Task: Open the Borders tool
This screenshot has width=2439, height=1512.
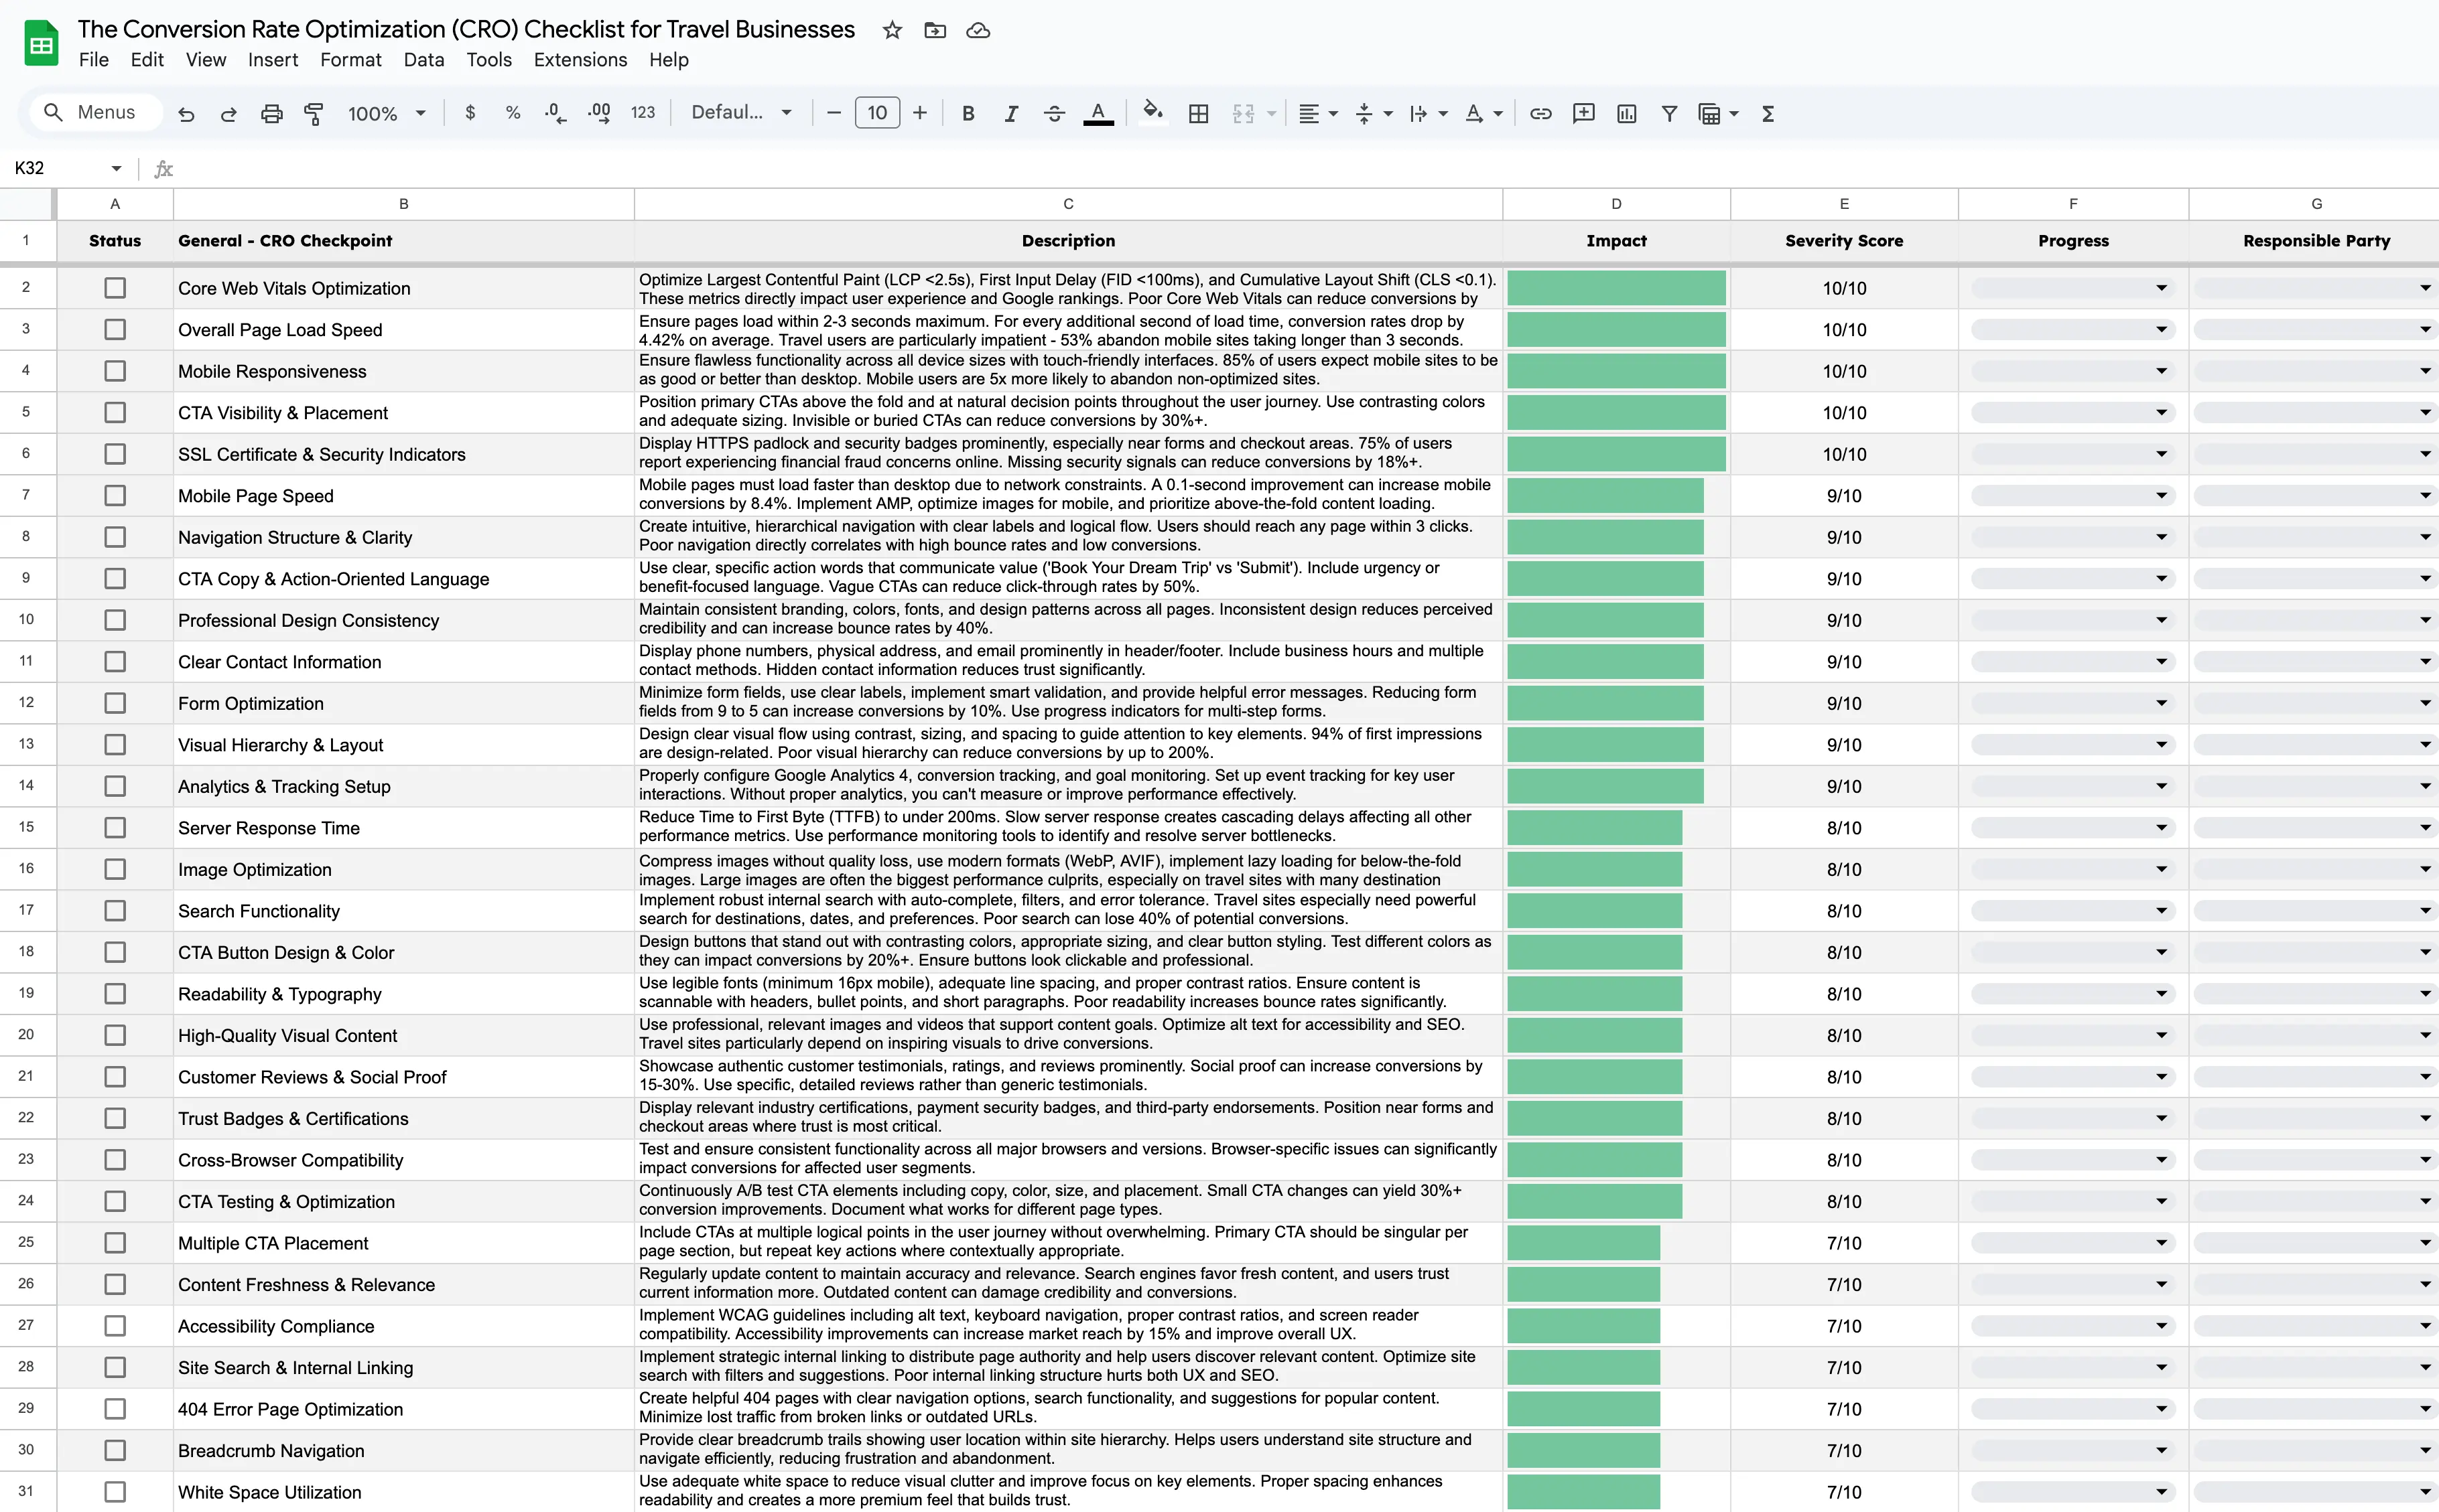Action: coord(1197,114)
